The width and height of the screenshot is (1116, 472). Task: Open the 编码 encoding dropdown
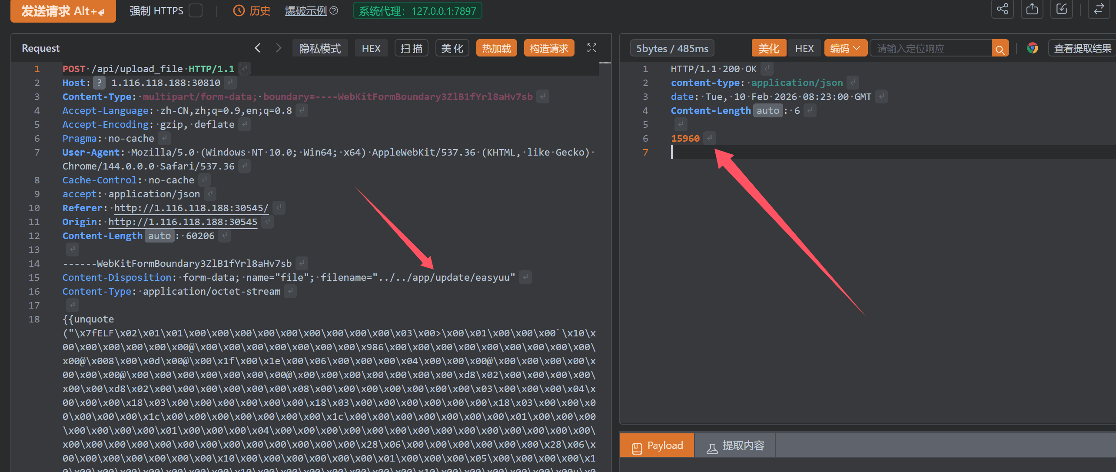[845, 48]
